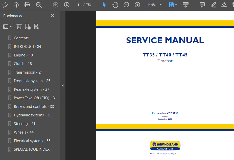234x160 pixels.
Task: Open Fill & Sign tool
Action: pos(223,5)
